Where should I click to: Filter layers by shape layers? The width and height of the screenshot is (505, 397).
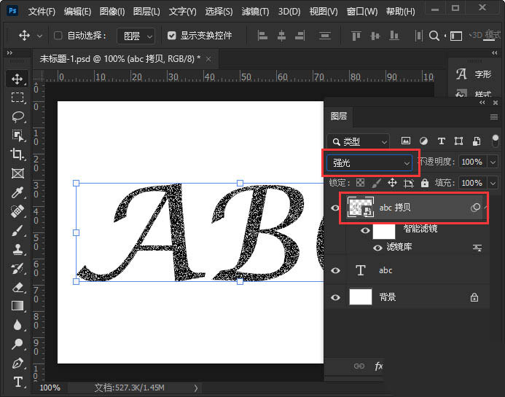458,141
